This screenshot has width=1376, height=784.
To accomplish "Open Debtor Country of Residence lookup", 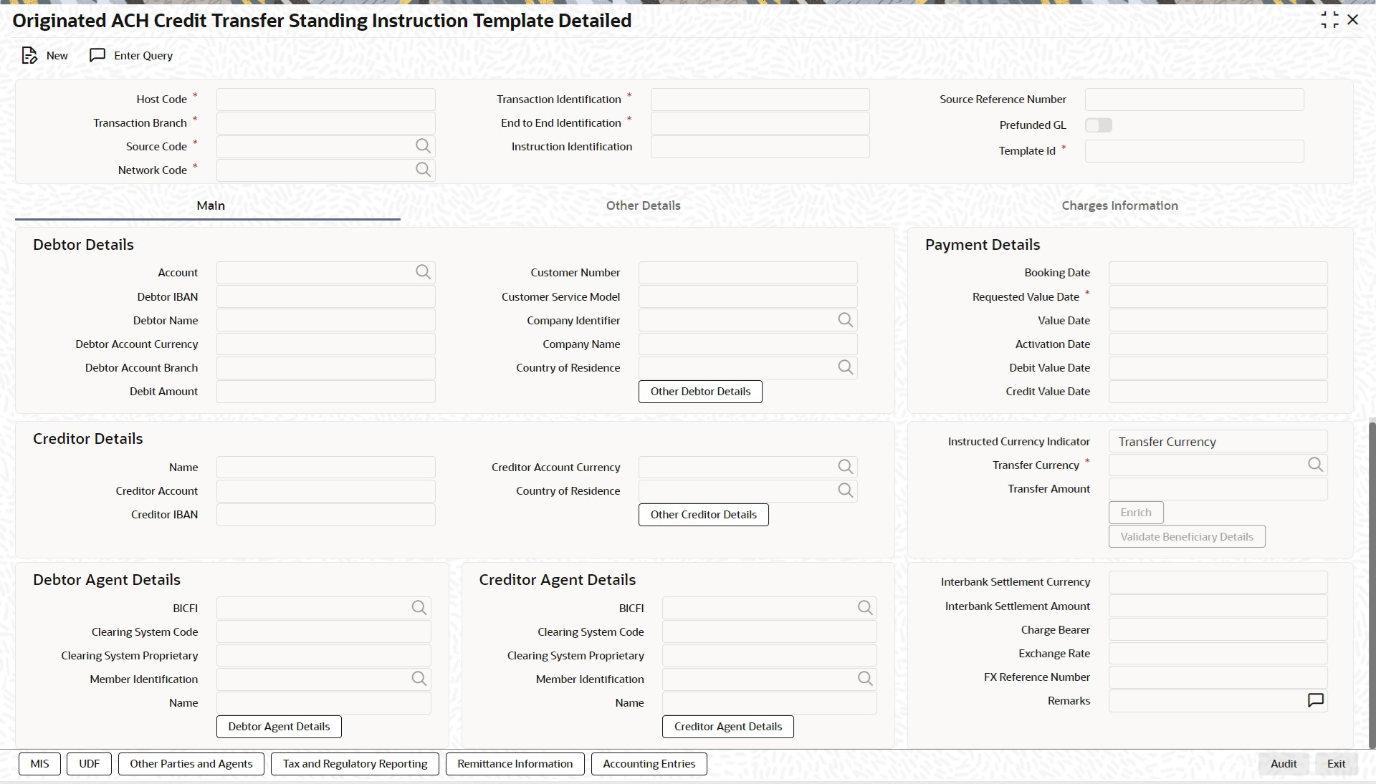I will (845, 367).
